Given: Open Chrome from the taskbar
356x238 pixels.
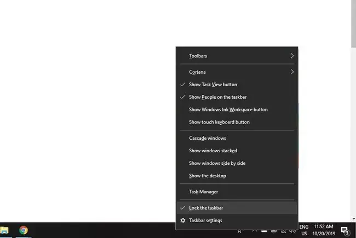Looking at the screenshot, I should (24, 230).
